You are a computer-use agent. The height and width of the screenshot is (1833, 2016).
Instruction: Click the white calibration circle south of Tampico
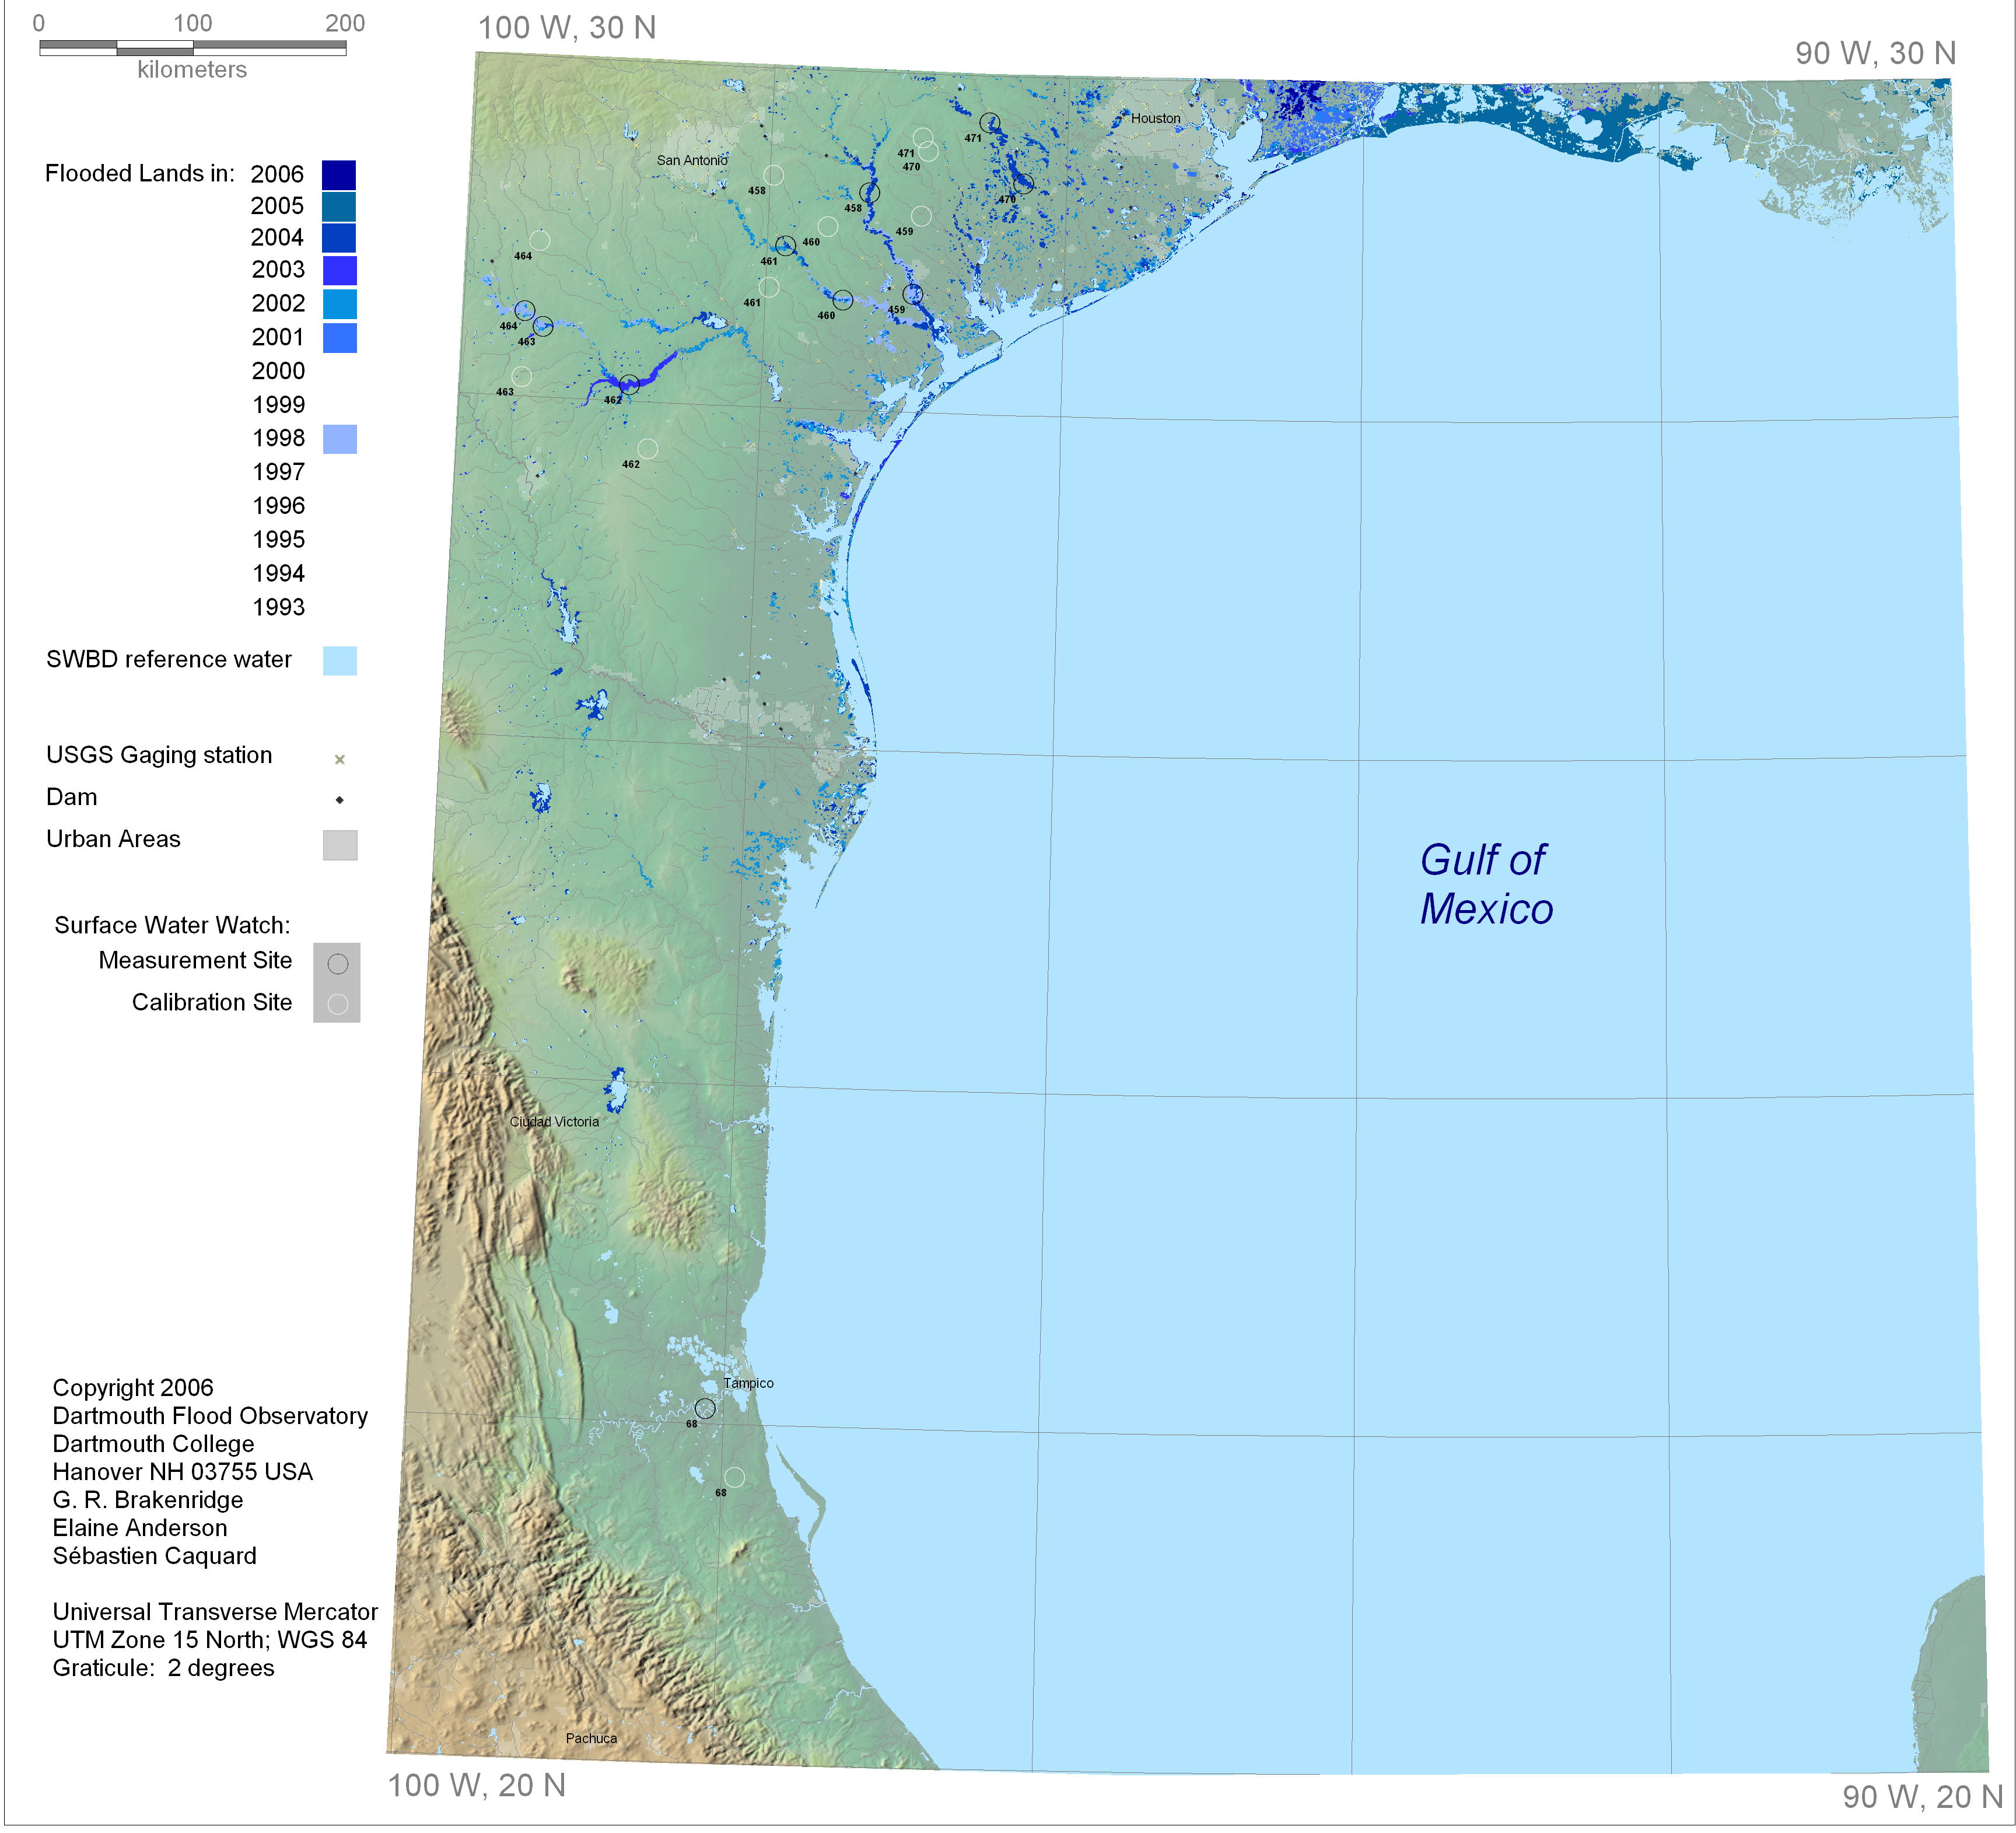tap(734, 1477)
